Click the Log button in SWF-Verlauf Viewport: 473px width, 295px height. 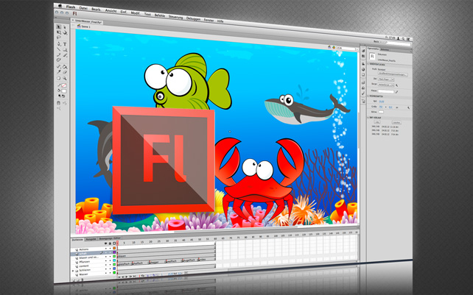pyautogui.click(x=377, y=122)
